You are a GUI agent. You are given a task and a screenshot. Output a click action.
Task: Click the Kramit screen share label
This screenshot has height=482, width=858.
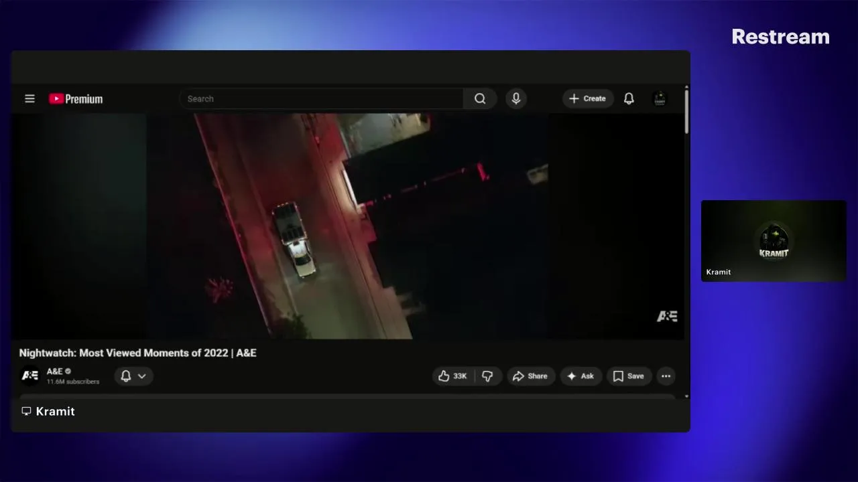[48, 411]
